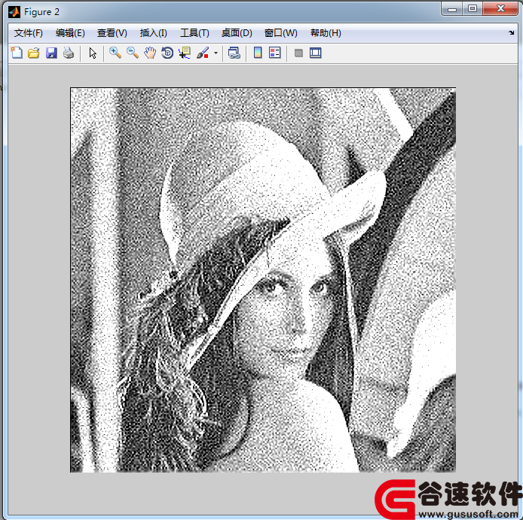This screenshot has width=523, height=520.
Task: Activate the Zoom Out tool
Action: click(x=133, y=53)
